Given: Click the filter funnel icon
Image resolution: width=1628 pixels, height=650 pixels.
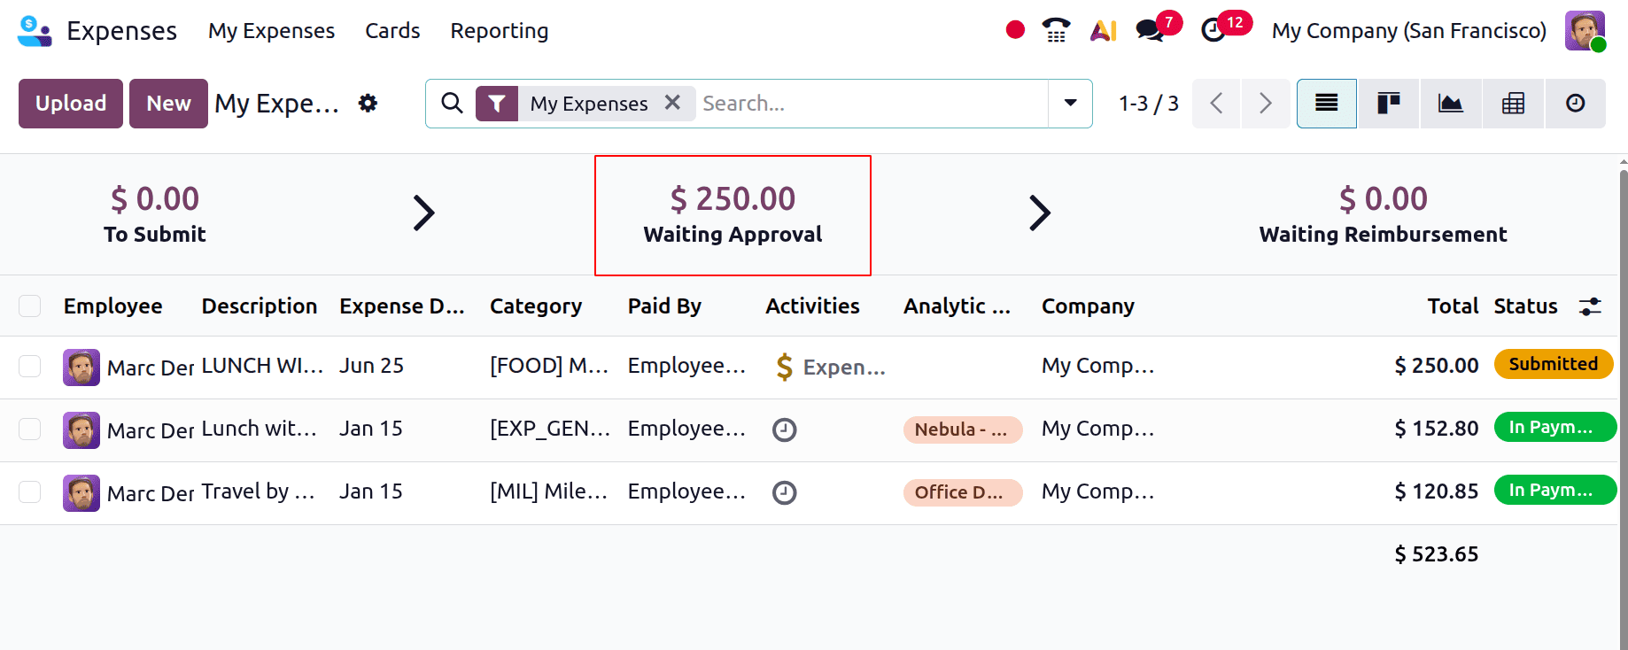Looking at the screenshot, I should [497, 104].
